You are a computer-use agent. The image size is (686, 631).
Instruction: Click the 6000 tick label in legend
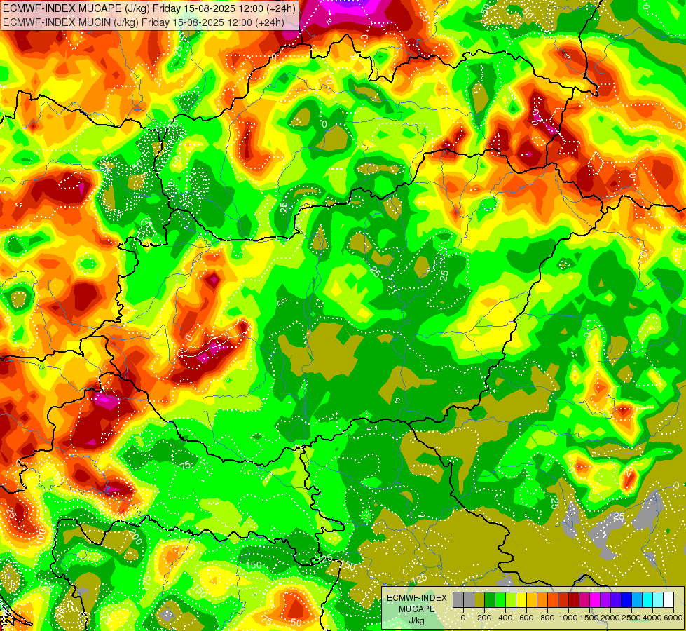(673, 618)
